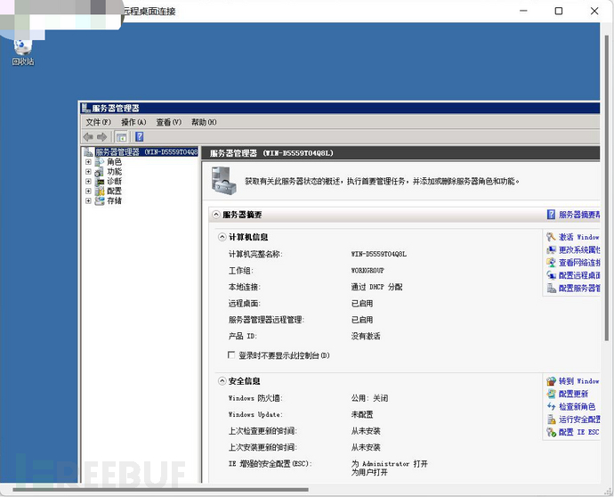Screen dimensions: 614x497
Task: Click the Back arrow toolbar icon
Action: 88,137
